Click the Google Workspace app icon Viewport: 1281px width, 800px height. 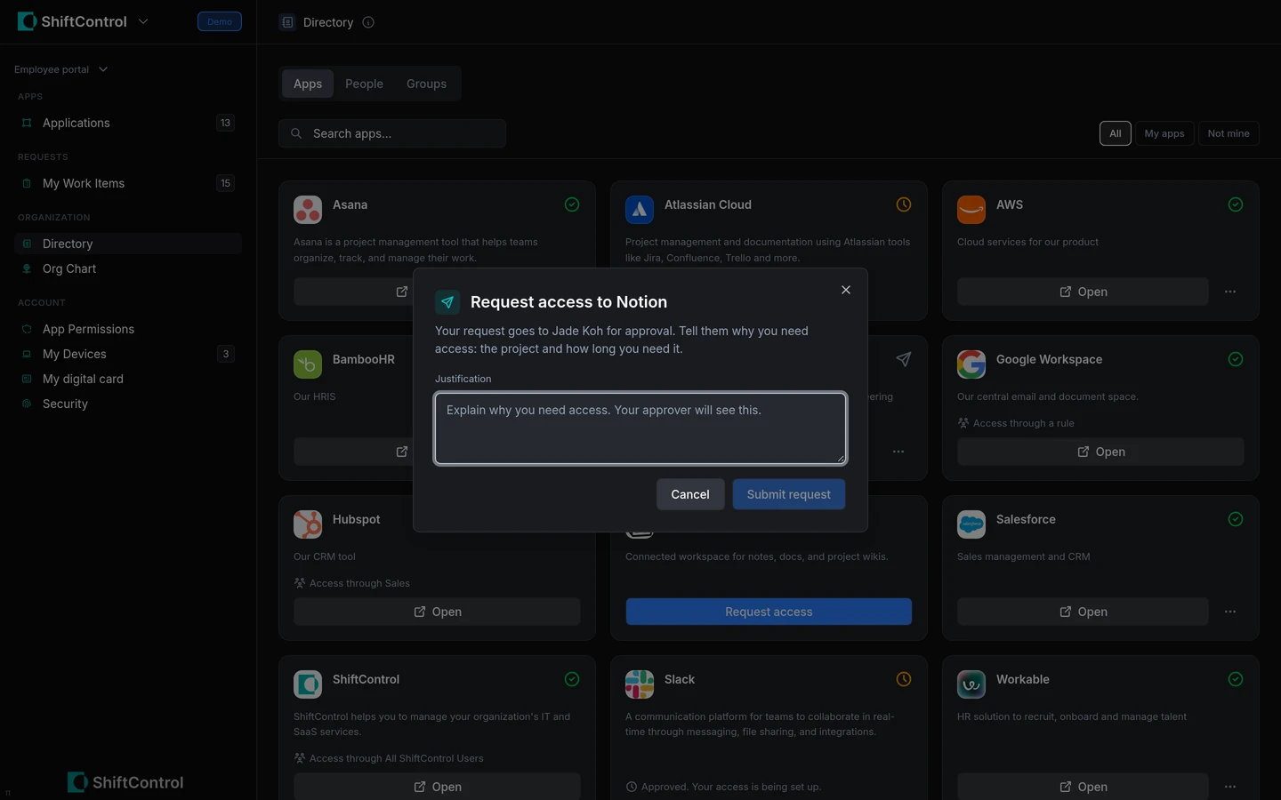tap(971, 364)
